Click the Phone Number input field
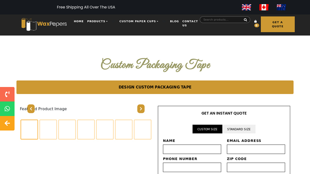The height and width of the screenshot is (174, 310). pyautogui.click(x=192, y=167)
